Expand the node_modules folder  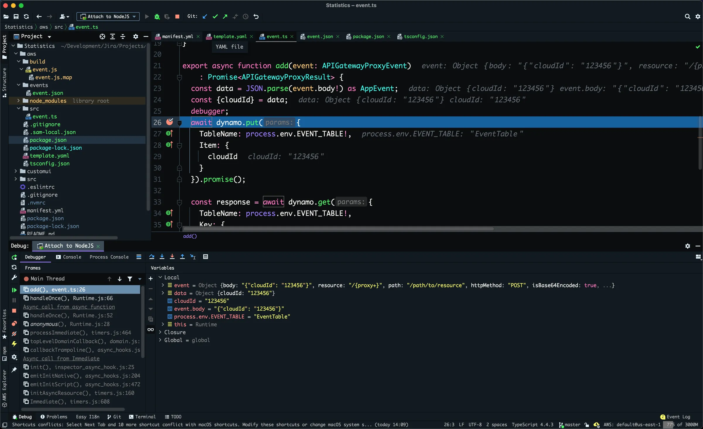[19, 101]
